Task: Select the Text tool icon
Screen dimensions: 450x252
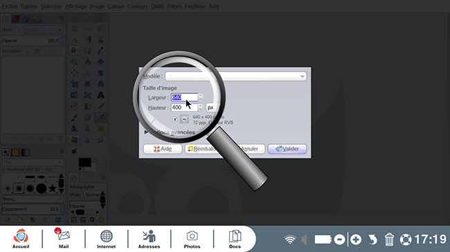Action: tap(101, 95)
